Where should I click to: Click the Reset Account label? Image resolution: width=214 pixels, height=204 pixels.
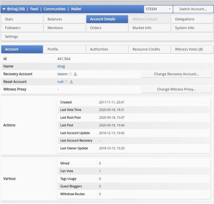[x=15, y=82]
